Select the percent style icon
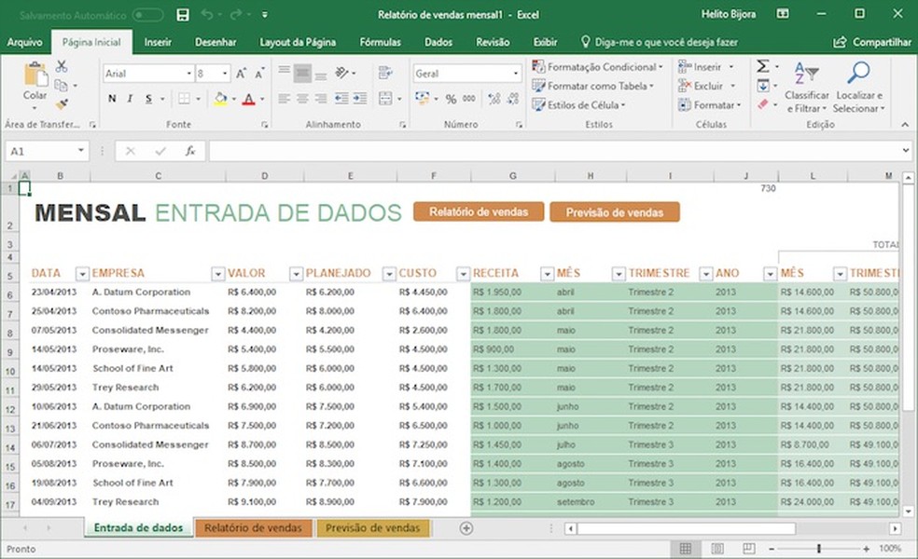Viewport: 918px width, 559px height. tap(451, 99)
